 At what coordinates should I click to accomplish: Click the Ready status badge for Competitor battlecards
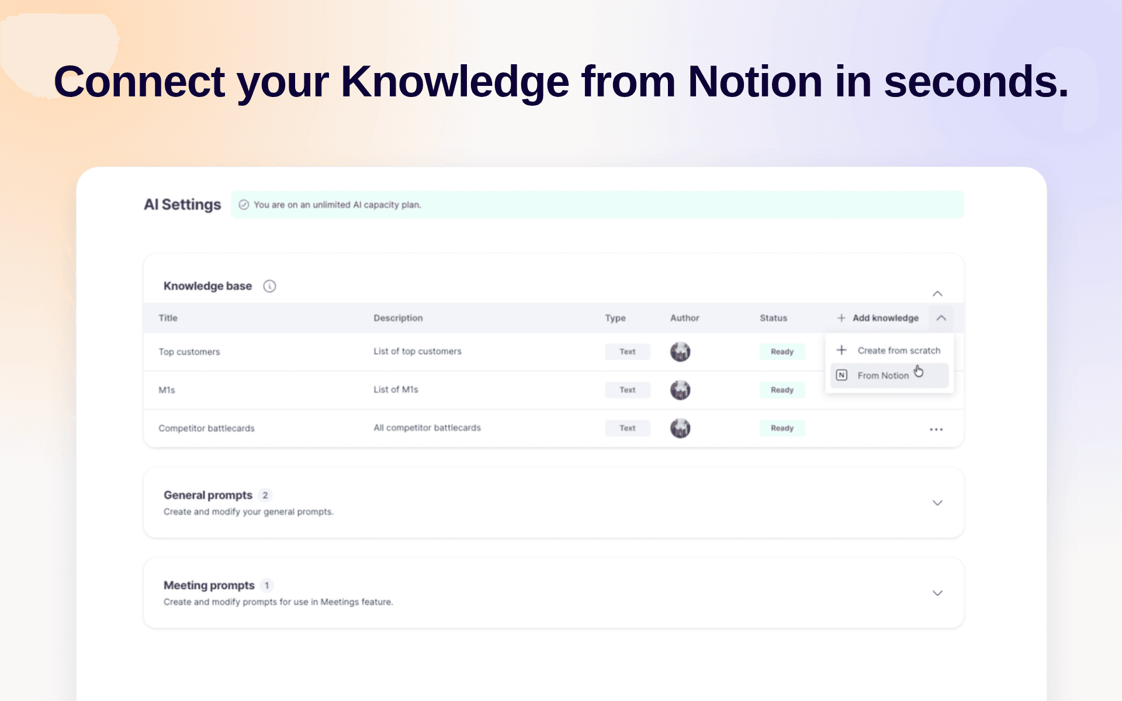pos(782,428)
